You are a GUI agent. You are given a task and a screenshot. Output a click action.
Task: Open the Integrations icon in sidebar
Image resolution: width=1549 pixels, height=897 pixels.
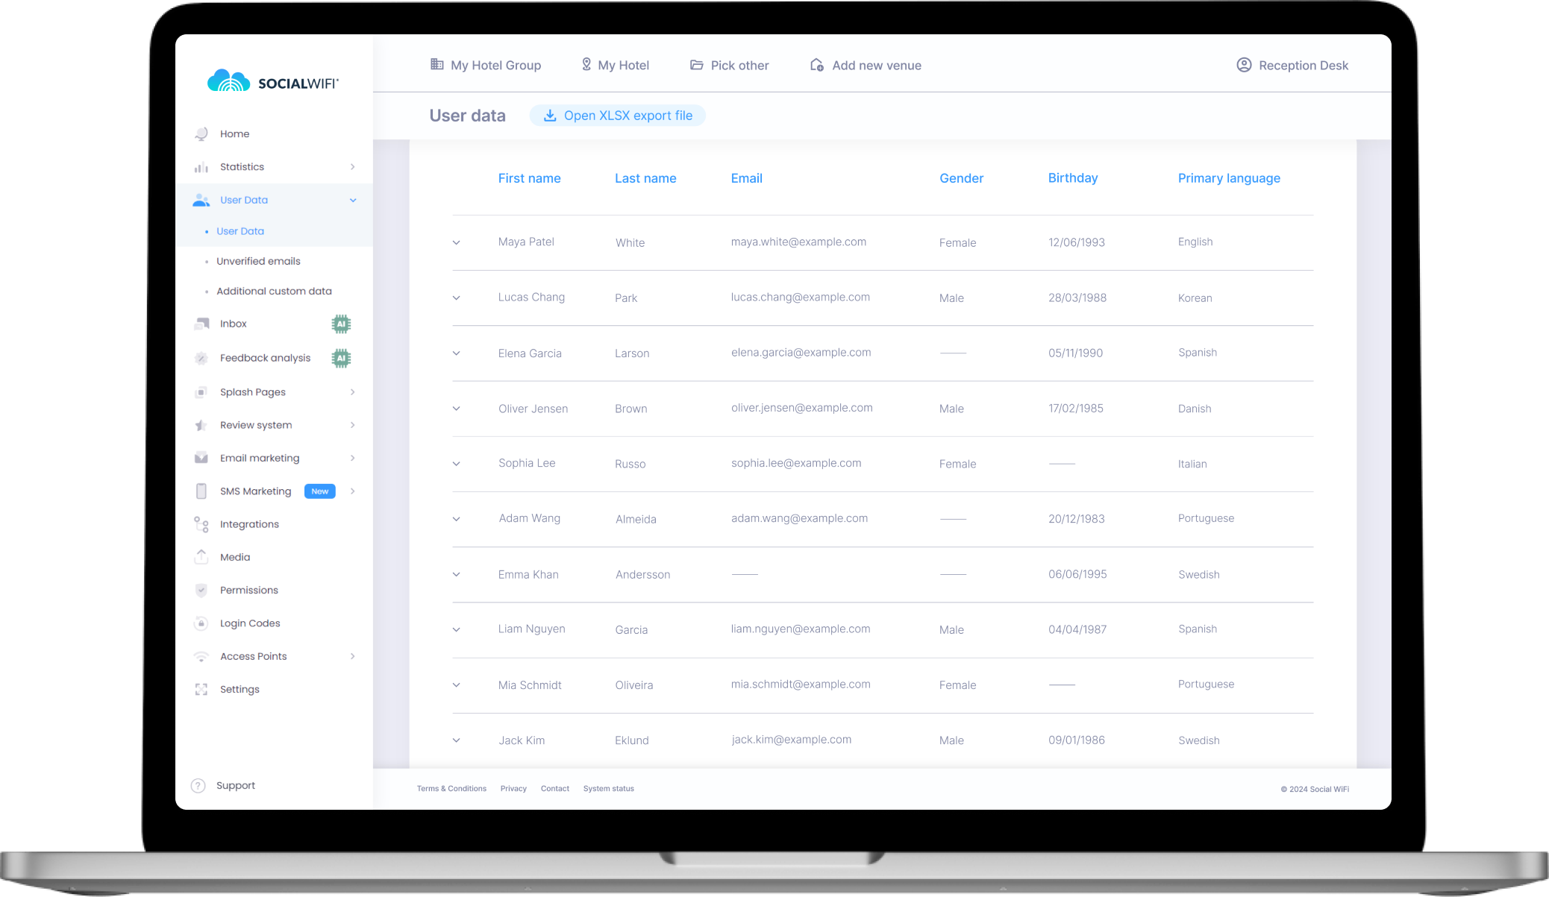pos(201,524)
